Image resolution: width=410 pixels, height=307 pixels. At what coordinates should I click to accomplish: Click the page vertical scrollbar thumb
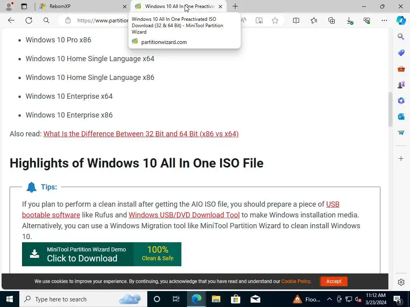390,109
